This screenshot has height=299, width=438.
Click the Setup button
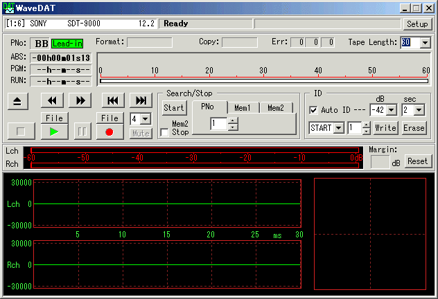pyautogui.click(x=417, y=24)
